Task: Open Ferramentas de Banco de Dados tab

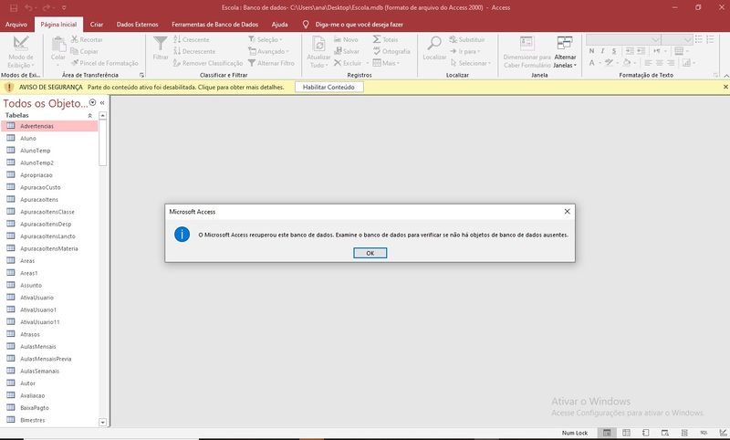Action: coord(214,25)
